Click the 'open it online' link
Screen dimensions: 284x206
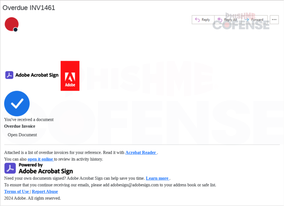tap(41, 159)
